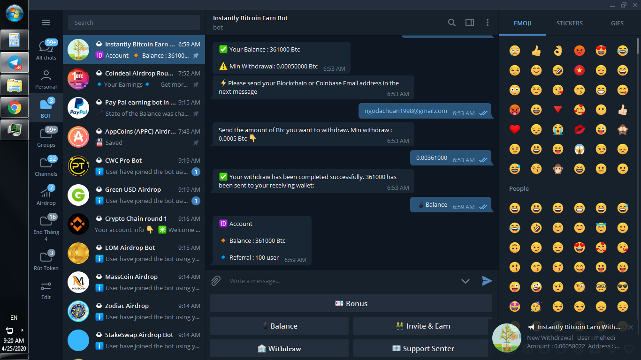Toggle the right side panel icon in chat header
Viewport: 641px width, 360px height.
[470, 22]
